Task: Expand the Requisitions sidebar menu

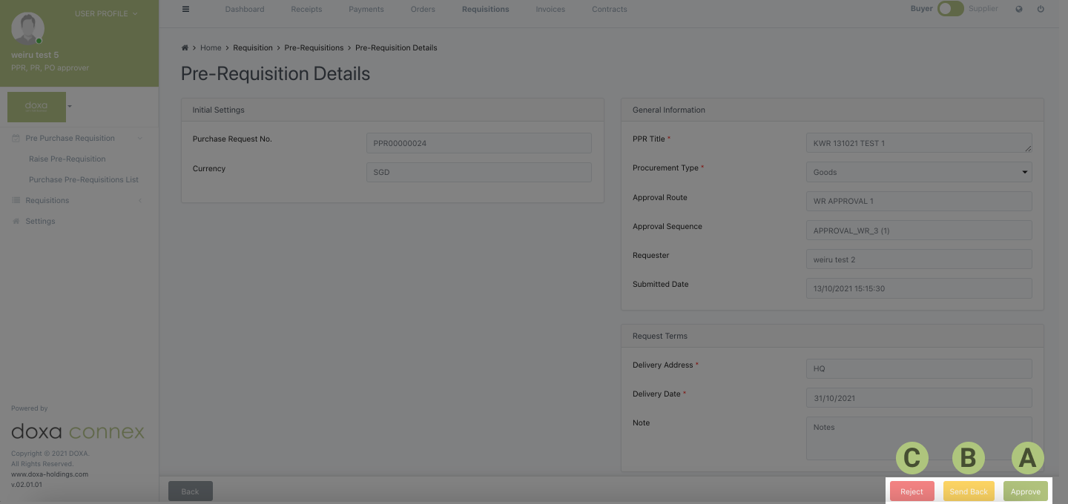Action: (x=140, y=200)
